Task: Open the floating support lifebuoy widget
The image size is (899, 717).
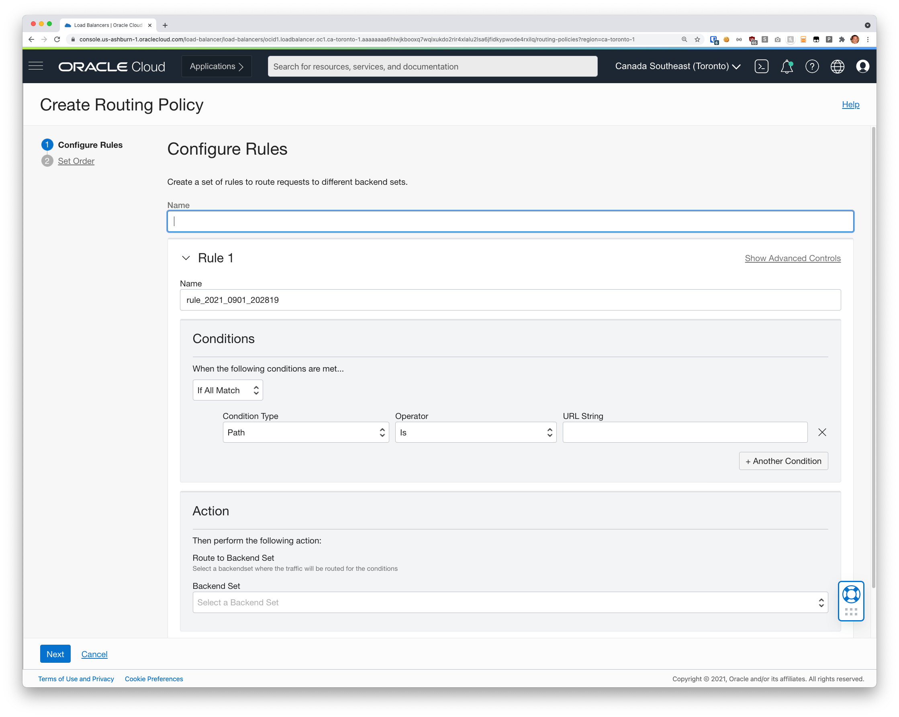Action: (851, 594)
